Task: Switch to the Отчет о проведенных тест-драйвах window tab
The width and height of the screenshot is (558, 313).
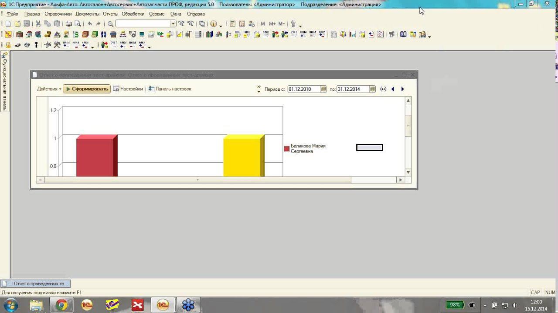Action: 36,284
